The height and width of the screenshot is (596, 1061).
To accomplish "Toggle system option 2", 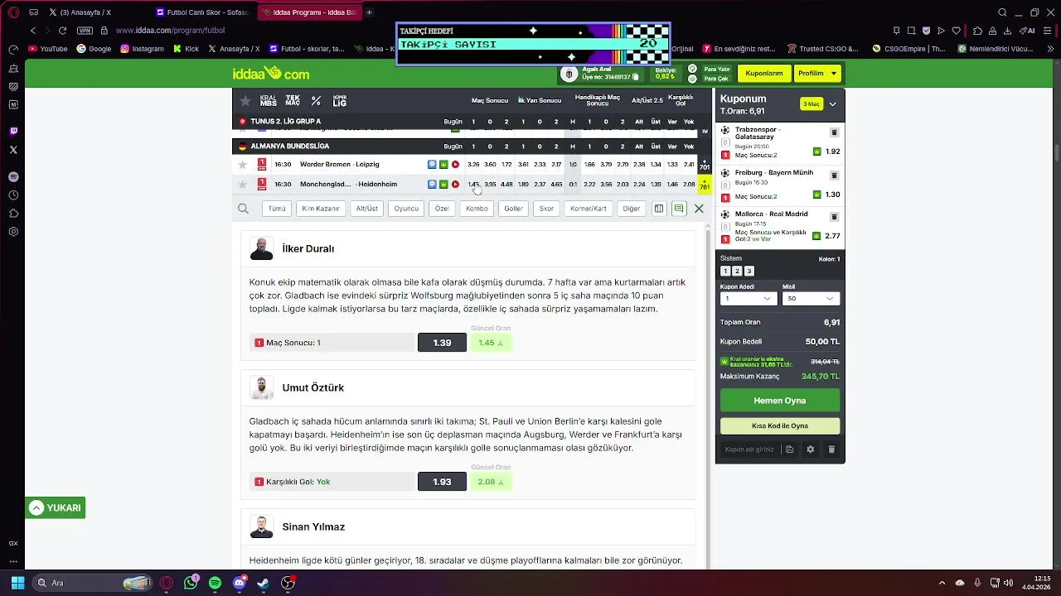I will (737, 271).
